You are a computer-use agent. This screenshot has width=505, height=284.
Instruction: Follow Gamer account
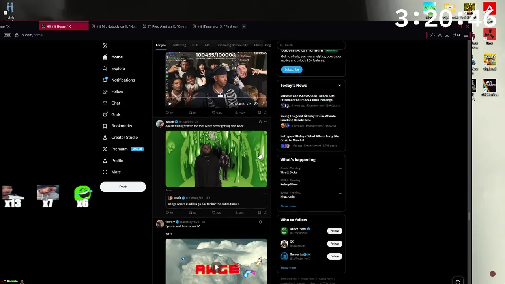pyautogui.click(x=335, y=256)
